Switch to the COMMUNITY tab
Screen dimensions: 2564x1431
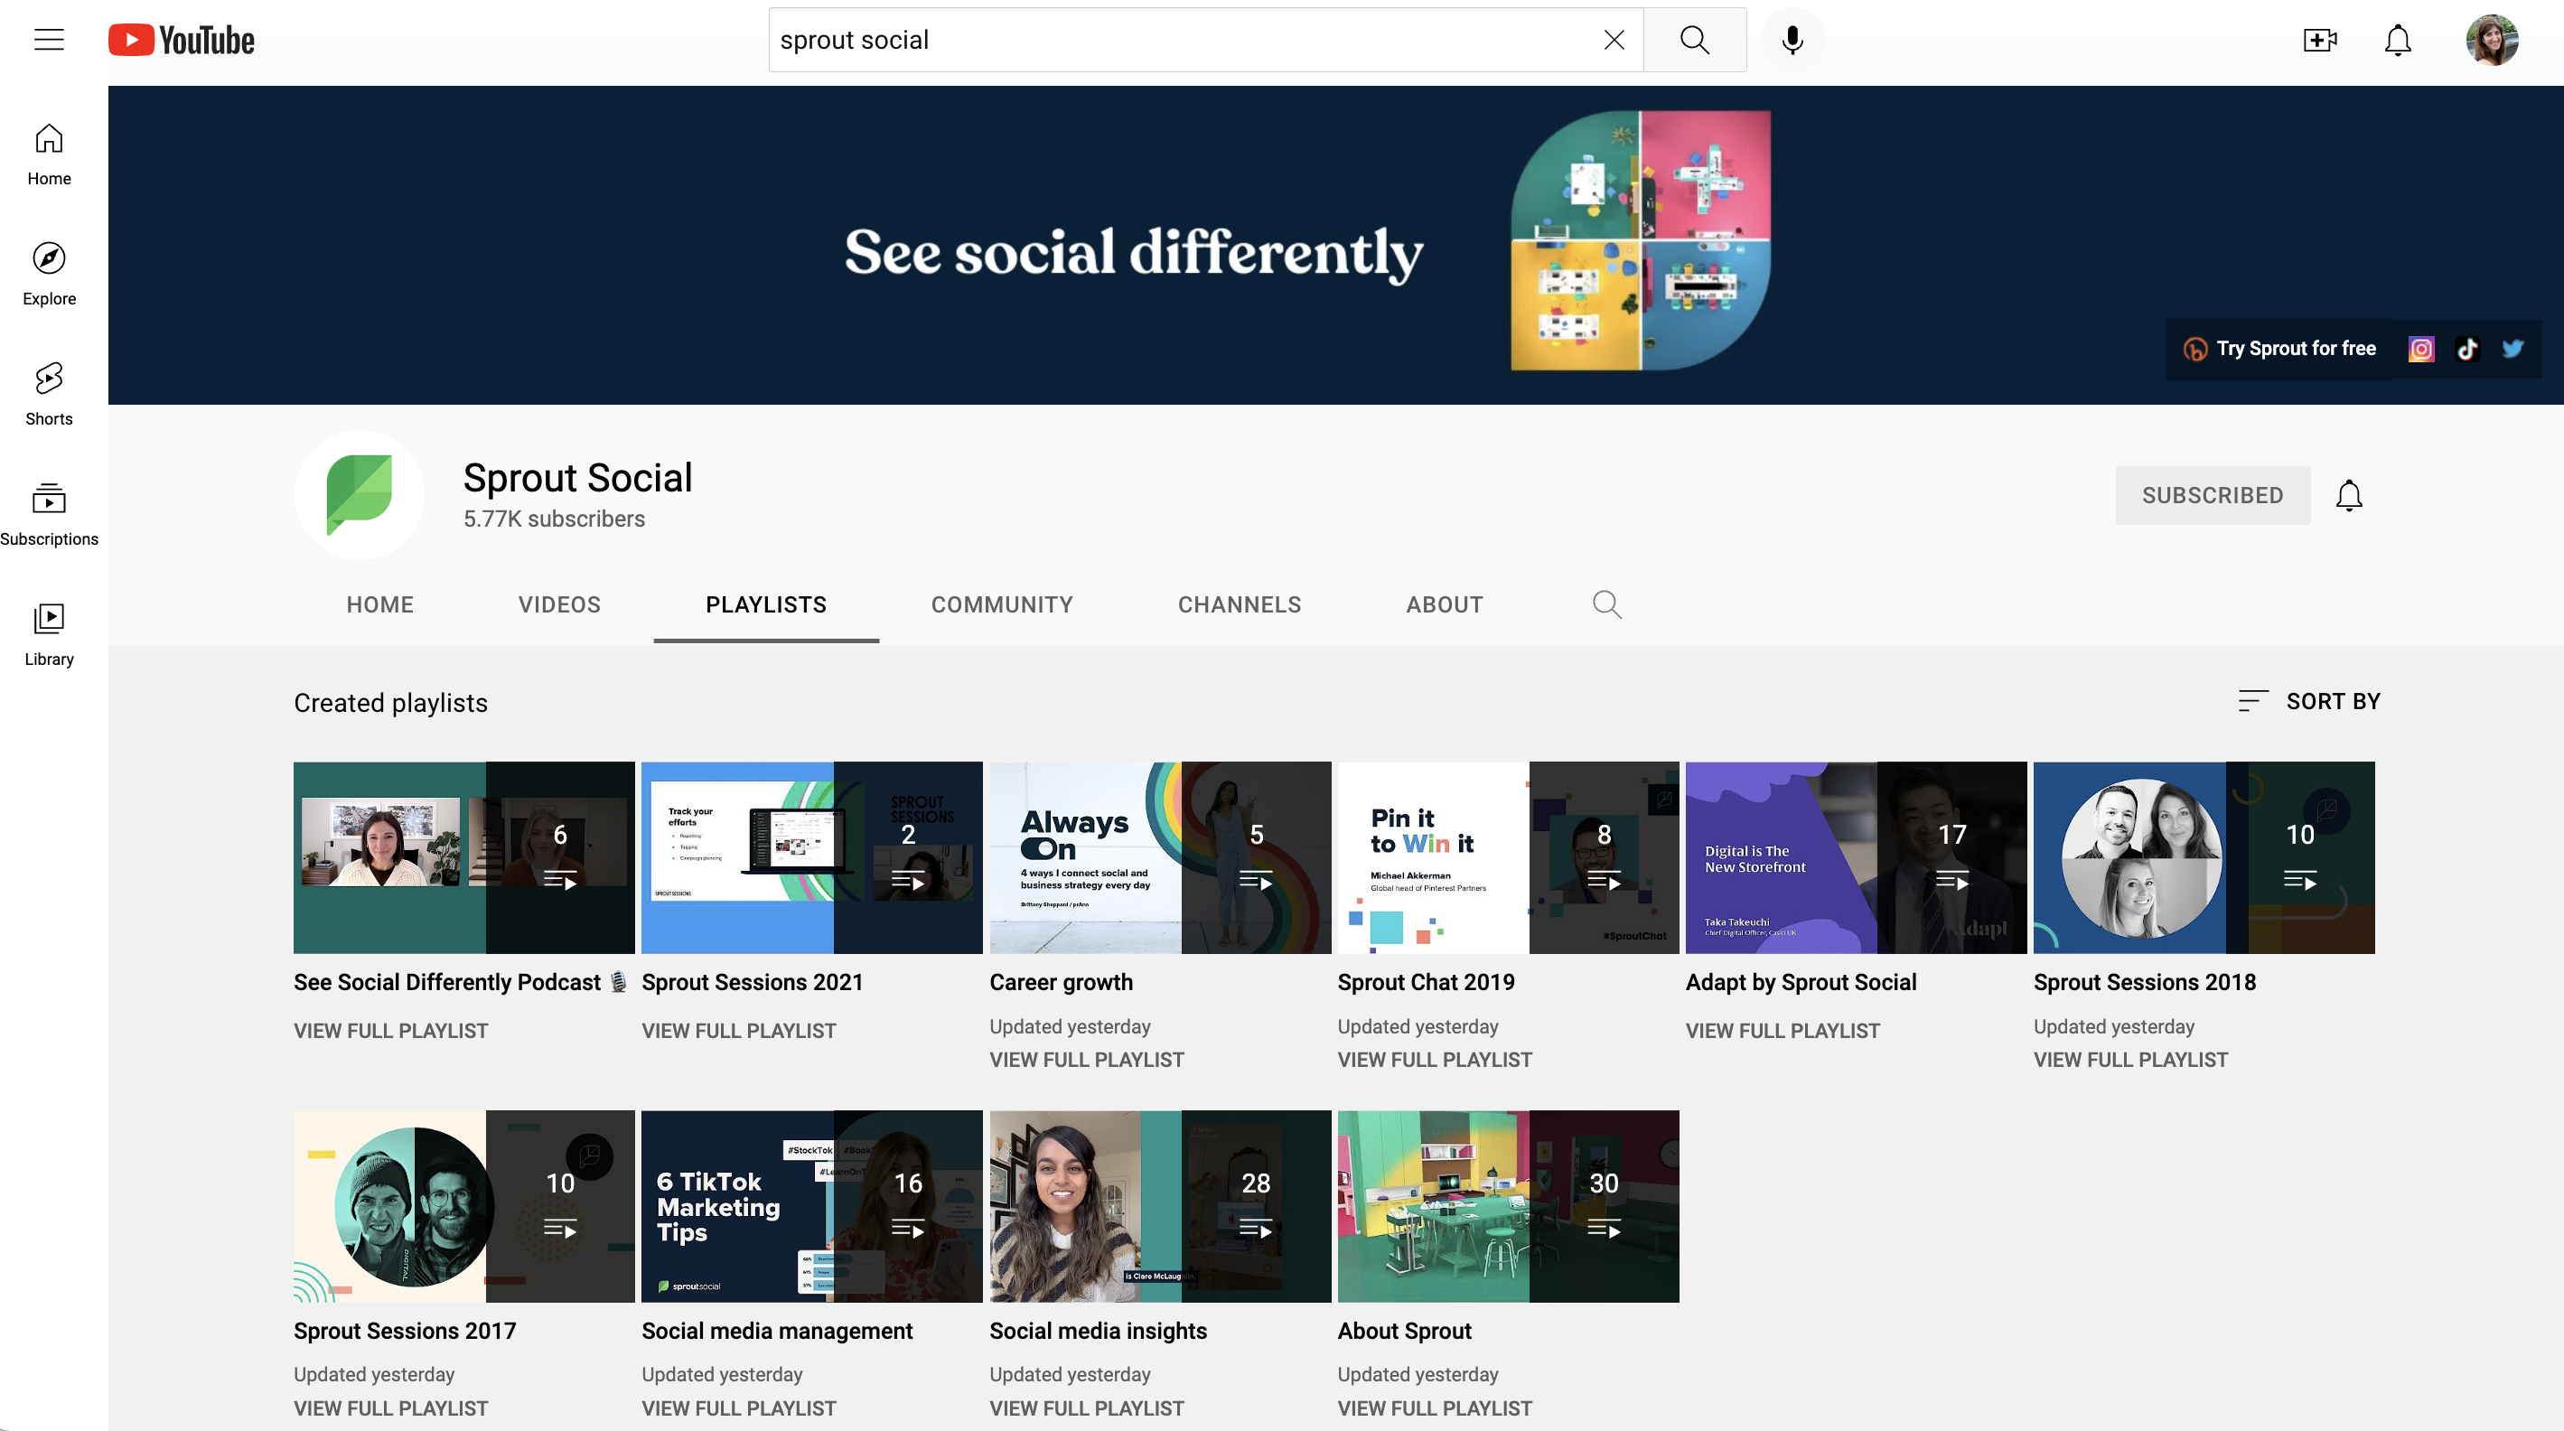(1002, 603)
